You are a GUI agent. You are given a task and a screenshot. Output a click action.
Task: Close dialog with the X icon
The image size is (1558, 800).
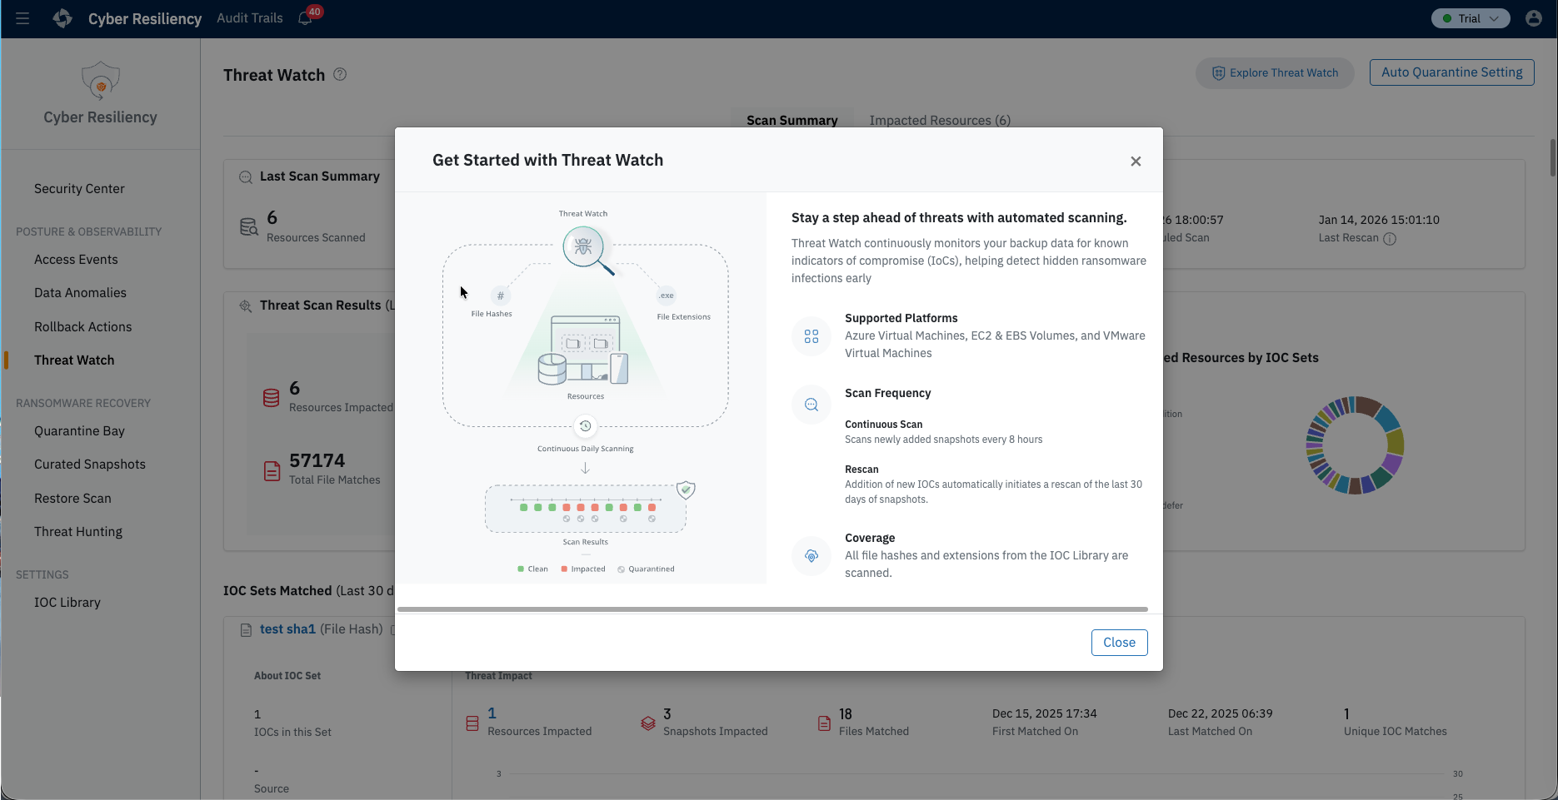(x=1136, y=161)
